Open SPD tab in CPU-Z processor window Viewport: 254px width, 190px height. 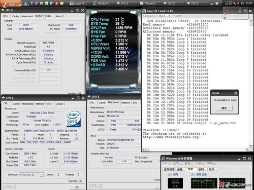click(49, 104)
